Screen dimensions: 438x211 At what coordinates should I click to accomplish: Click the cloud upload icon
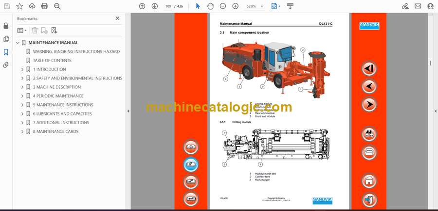pos(32,6)
